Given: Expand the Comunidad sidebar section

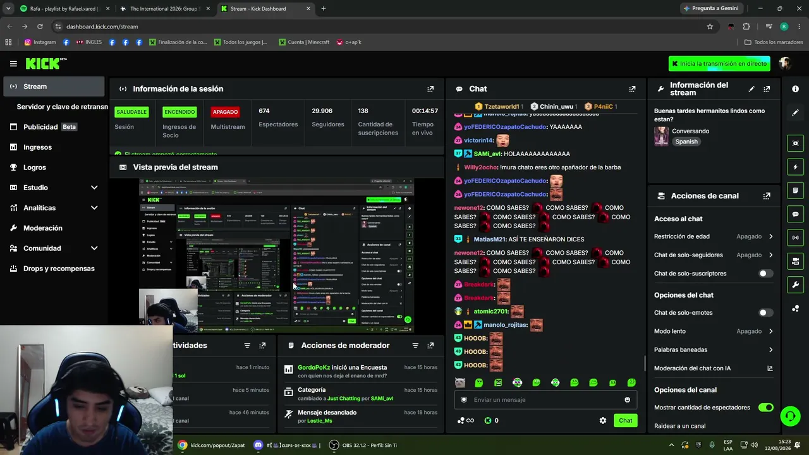Looking at the screenshot, I should pyautogui.click(x=54, y=248).
